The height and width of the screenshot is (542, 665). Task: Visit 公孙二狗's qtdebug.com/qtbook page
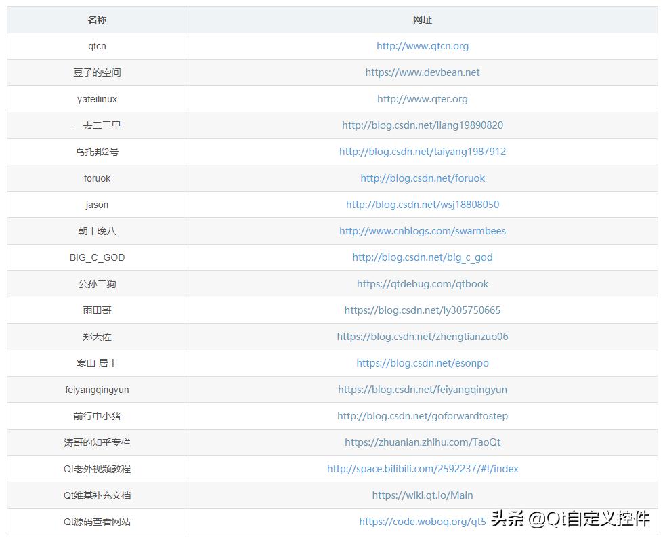(423, 283)
